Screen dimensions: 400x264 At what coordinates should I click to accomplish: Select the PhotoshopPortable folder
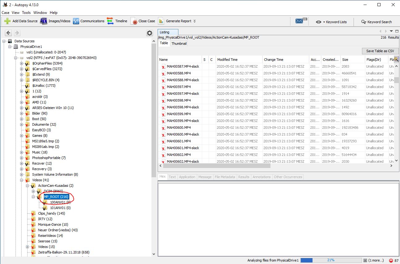point(49,158)
